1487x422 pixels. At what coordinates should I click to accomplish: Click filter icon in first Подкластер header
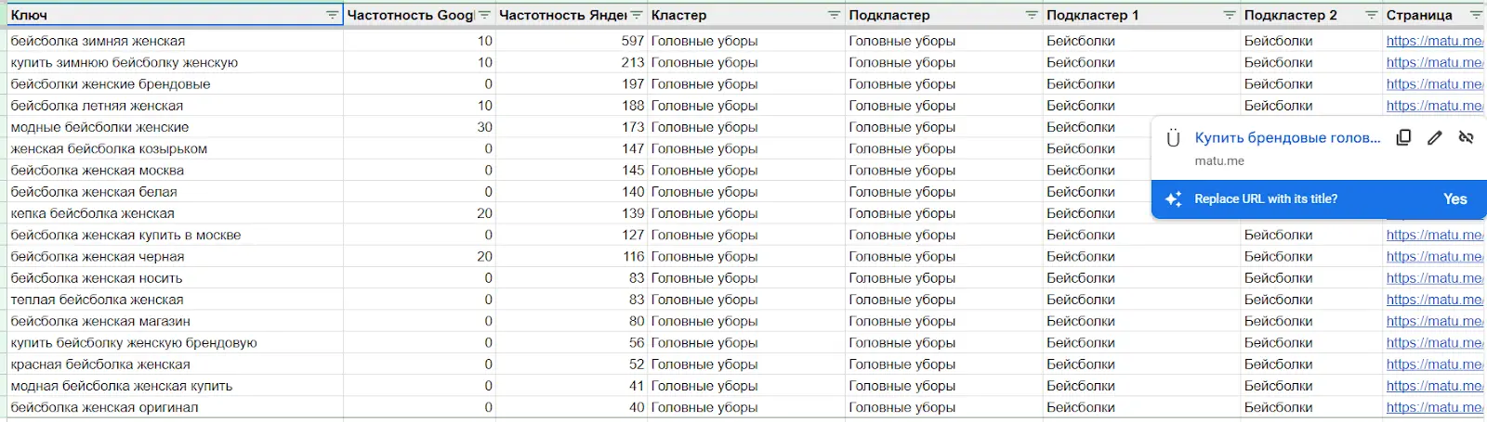pyautogui.click(x=1032, y=15)
